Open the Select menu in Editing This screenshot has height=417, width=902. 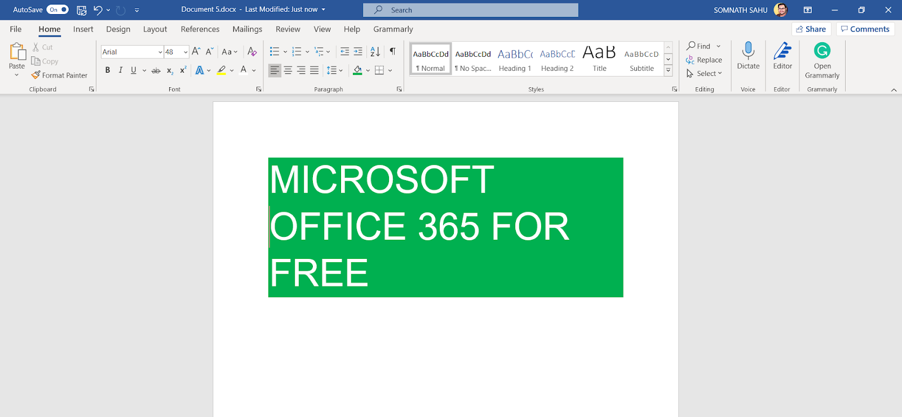point(704,74)
